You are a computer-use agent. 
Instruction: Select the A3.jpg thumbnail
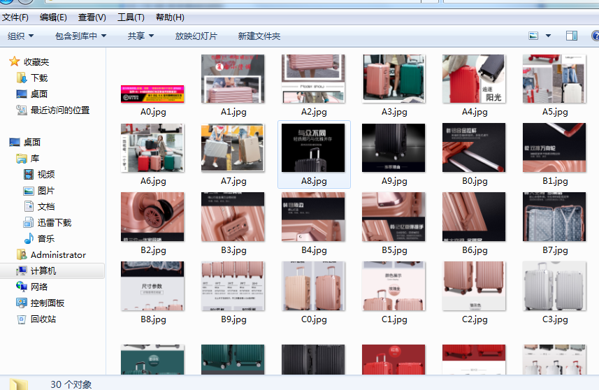394,78
